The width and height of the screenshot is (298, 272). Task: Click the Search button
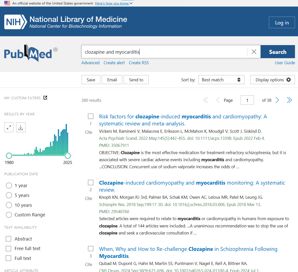click(x=278, y=52)
